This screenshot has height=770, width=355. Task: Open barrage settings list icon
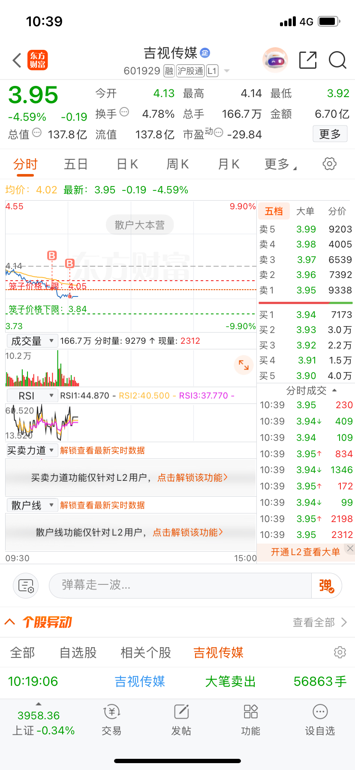[26, 585]
